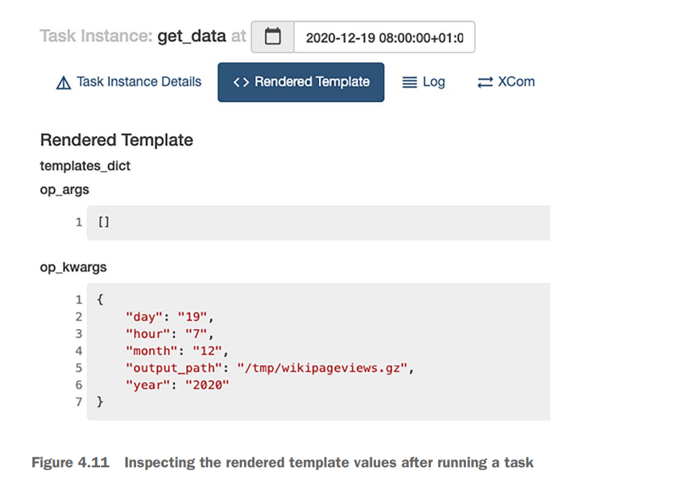Click the execution date input field
Image resolution: width=680 pixels, height=499 pixels.
tap(384, 37)
